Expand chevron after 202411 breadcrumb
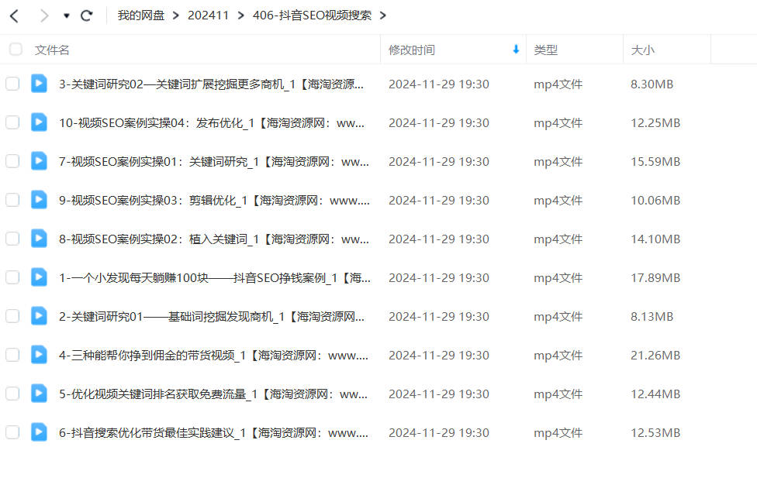Image resolution: width=757 pixels, height=478 pixels. click(240, 16)
